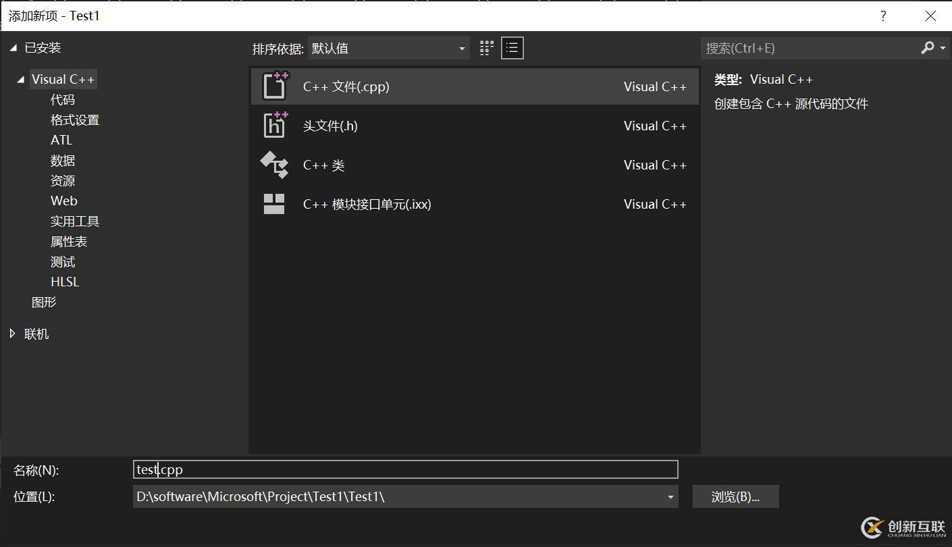Select the ATL category
952x547 pixels.
pyautogui.click(x=61, y=140)
